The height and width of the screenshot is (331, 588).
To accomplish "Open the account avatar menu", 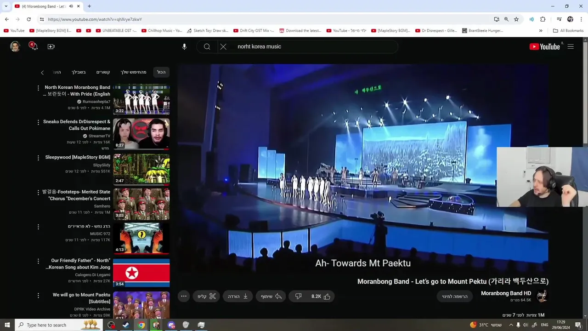I will [x=15, y=46].
